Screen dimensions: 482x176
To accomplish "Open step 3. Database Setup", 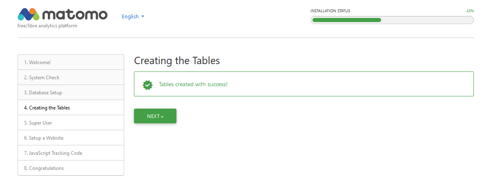I will [x=71, y=92].
